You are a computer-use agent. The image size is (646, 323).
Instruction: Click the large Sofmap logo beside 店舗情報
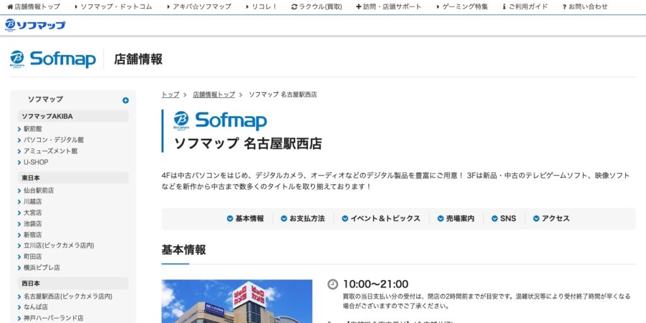point(53,59)
